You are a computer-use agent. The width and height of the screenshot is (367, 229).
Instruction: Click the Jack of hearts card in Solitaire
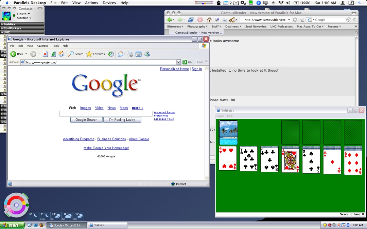[290, 160]
